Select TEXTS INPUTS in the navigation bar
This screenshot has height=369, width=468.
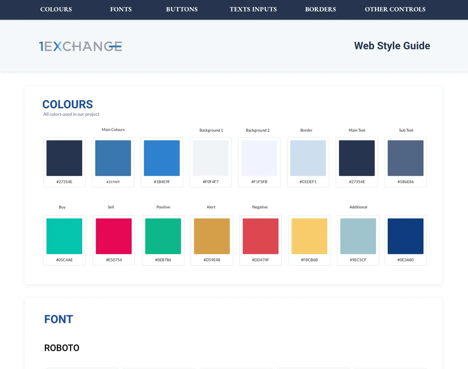click(253, 9)
